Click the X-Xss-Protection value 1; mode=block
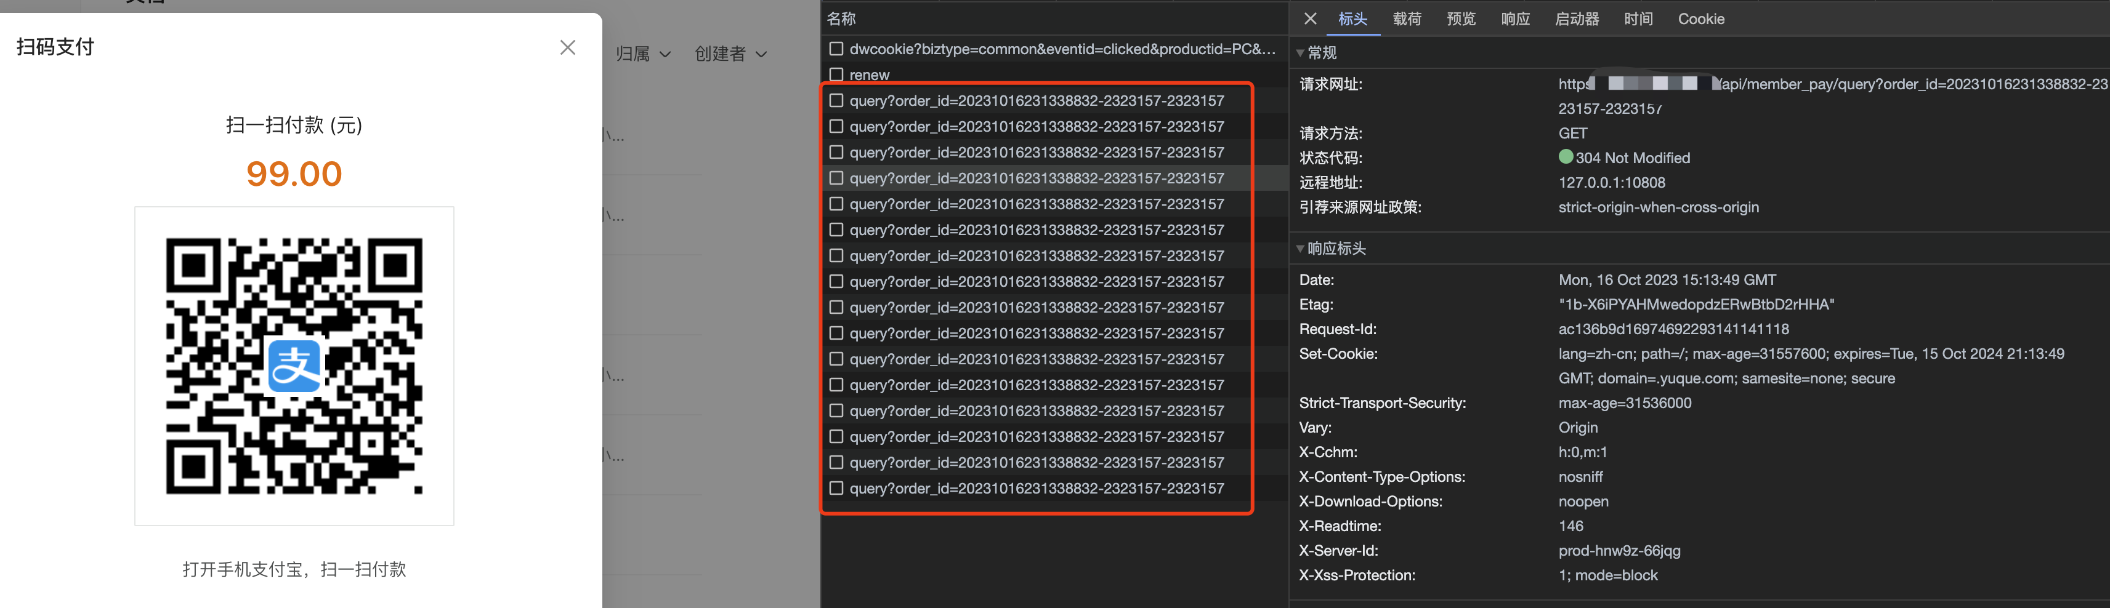Viewport: 2110px width, 608px height. (x=1608, y=574)
